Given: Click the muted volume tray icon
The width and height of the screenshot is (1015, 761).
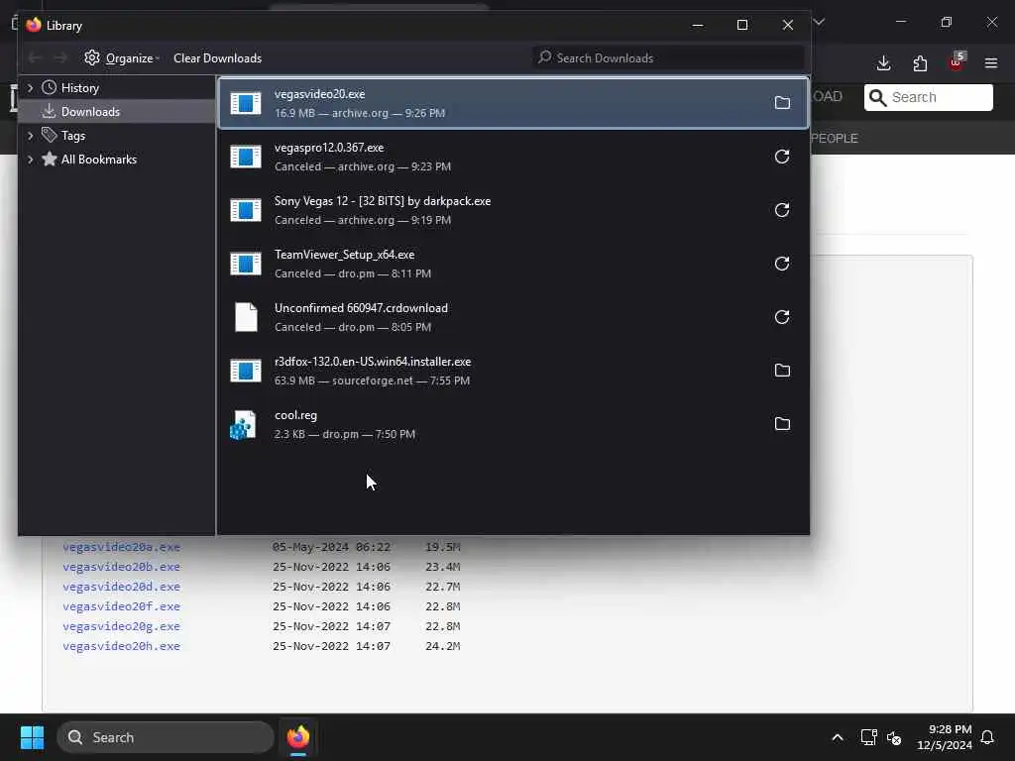Looking at the screenshot, I should tap(894, 737).
